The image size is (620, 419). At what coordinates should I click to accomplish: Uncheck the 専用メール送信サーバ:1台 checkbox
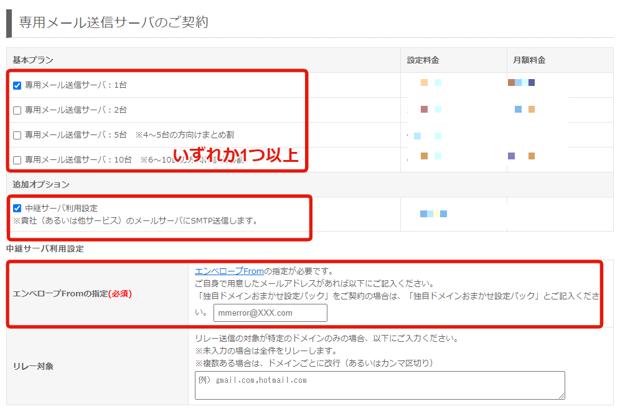tap(17, 85)
